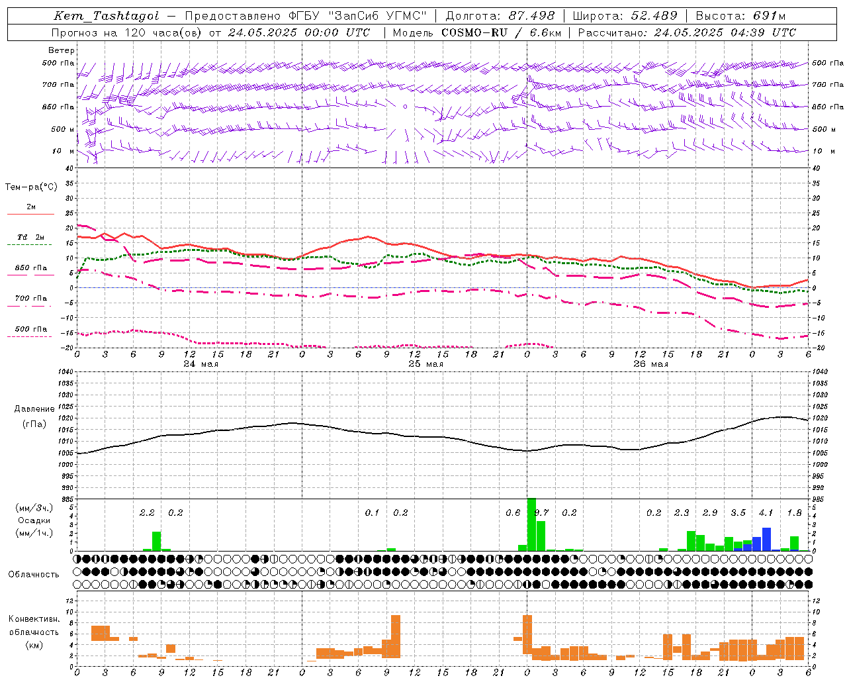Click the 1.8 precipitation value

click(795, 512)
